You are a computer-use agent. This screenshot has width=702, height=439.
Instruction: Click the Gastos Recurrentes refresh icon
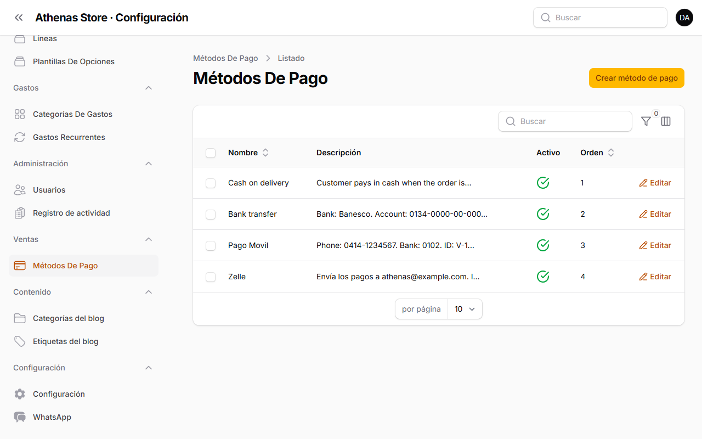pos(20,137)
